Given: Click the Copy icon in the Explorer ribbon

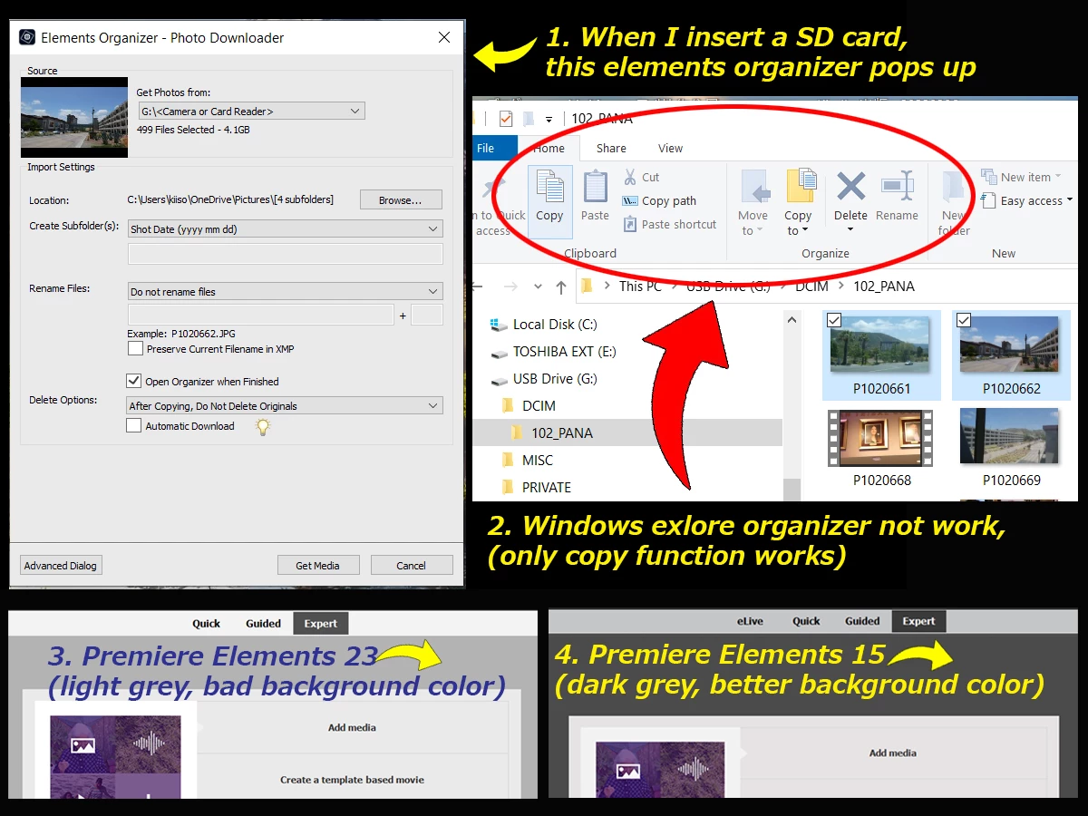Looking at the screenshot, I should coord(549,187).
